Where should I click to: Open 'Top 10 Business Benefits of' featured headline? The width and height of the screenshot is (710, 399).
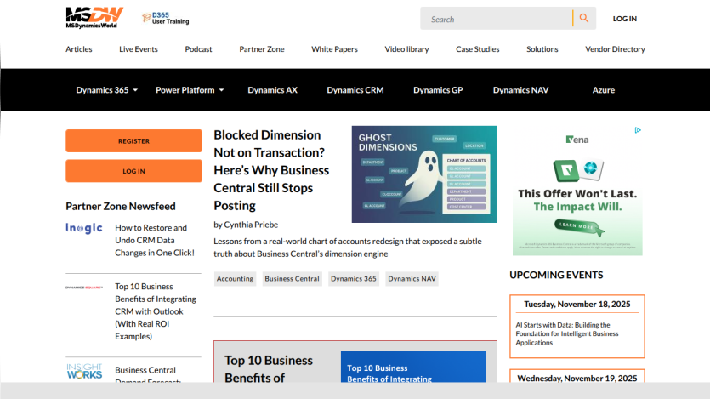(269, 368)
